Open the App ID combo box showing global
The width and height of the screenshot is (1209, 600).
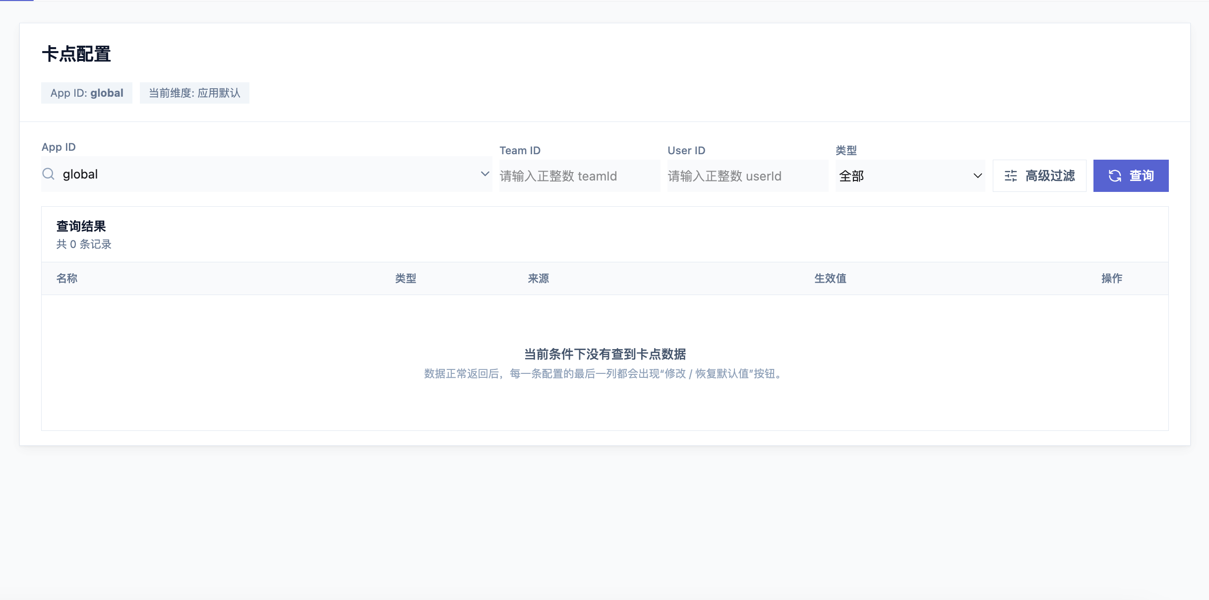point(267,174)
